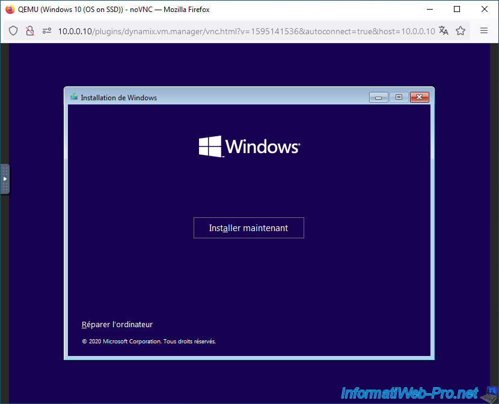The height and width of the screenshot is (404, 499).
Task: Close the Firefox window
Action: [485, 9]
